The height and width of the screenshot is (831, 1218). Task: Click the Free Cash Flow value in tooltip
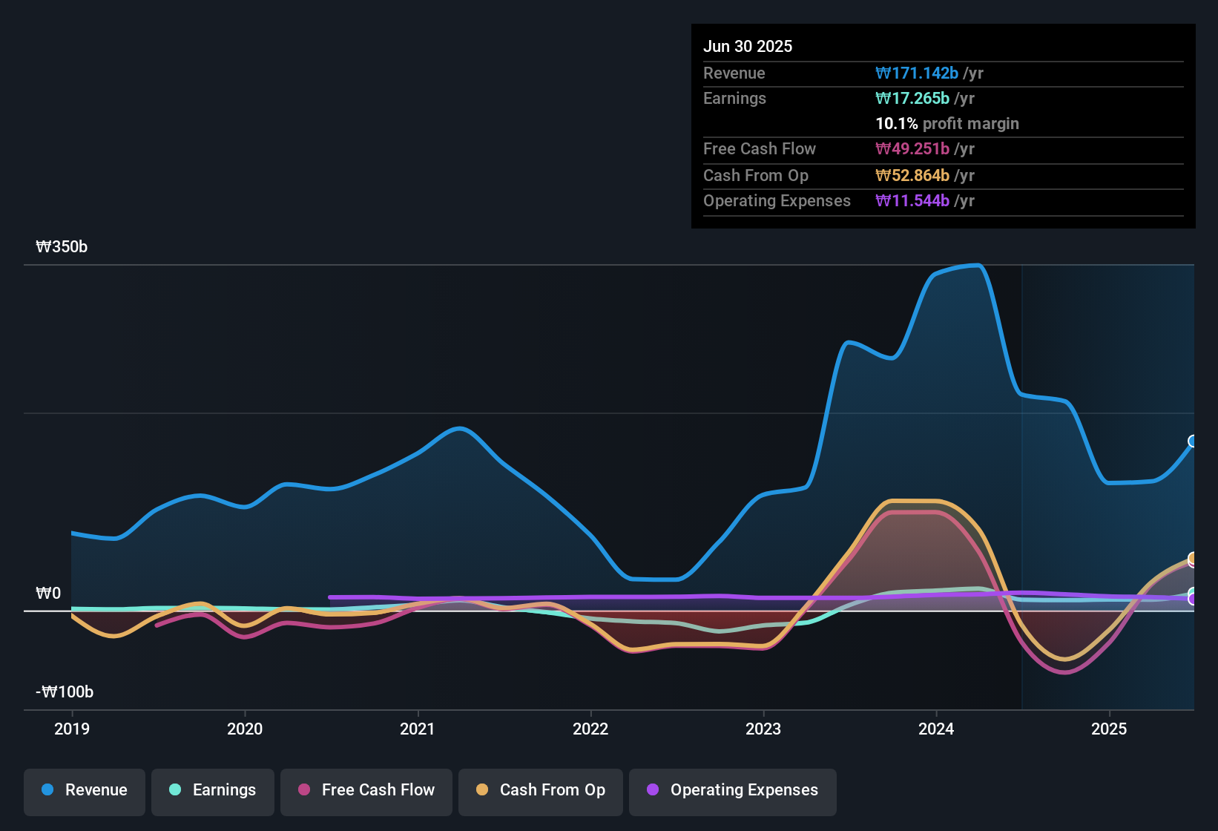pos(912,148)
